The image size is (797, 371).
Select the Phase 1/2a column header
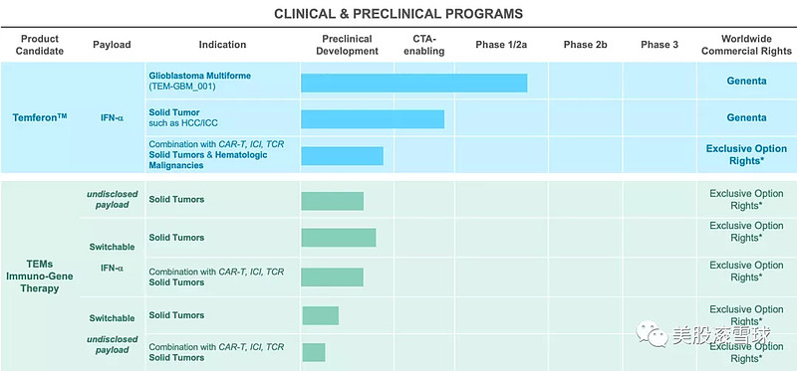pyautogui.click(x=501, y=45)
